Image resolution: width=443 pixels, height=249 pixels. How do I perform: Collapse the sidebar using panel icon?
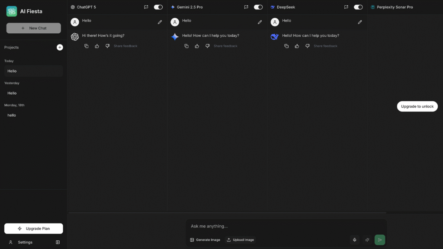(x=58, y=242)
